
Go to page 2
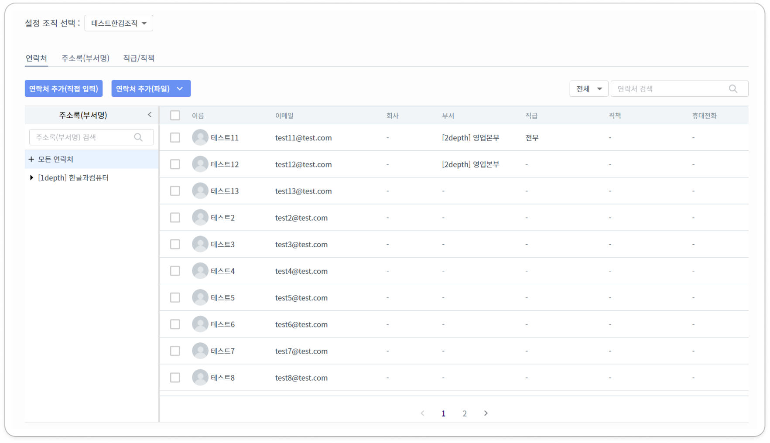[465, 413]
